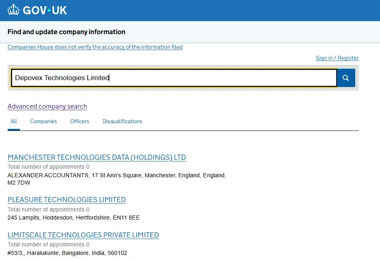Open Manchester Technologies Data (Holdings) Ltd result
The width and height of the screenshot is (380, 259).
pos(97,157)
